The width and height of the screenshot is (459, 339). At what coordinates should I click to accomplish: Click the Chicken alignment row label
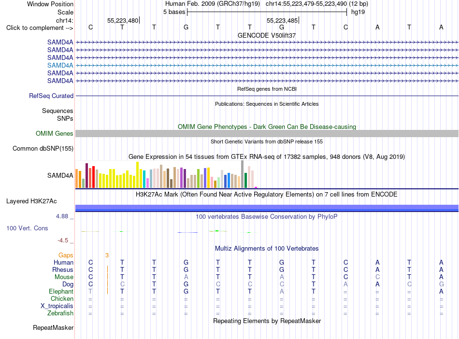62,298
